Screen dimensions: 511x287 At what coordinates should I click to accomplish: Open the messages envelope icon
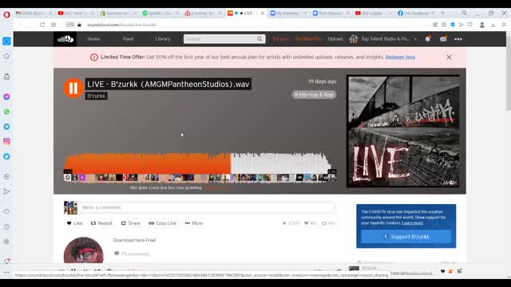coord(443,39)
